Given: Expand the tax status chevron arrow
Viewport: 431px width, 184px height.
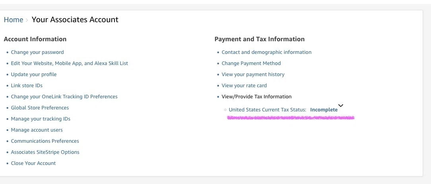Looking at the screenshot, I should [x=341, y=105].
